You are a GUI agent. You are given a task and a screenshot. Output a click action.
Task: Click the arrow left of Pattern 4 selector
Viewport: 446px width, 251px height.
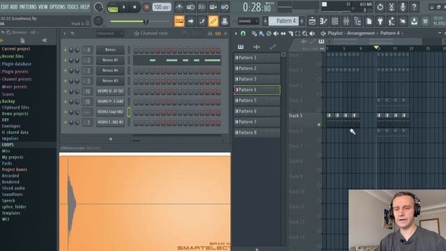[266, 21]
